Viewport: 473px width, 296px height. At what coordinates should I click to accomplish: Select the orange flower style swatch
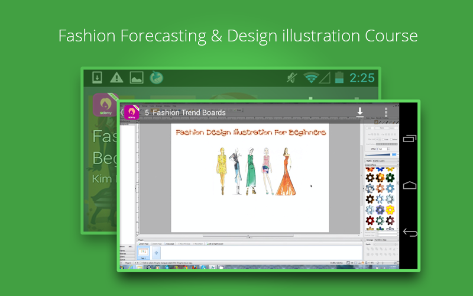tap(380, 178)
